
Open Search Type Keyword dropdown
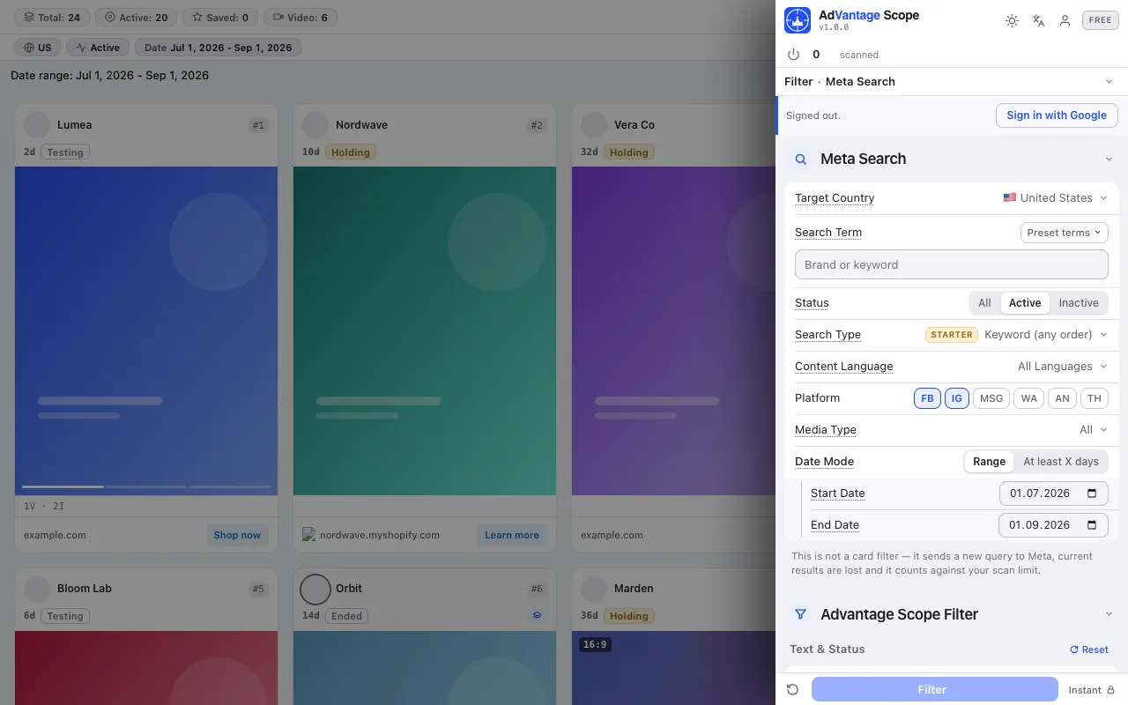point(1046,335)
